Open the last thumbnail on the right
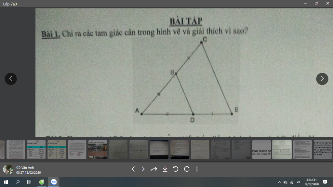The width and height of the screenshot is (333, 187). (323, 149)
